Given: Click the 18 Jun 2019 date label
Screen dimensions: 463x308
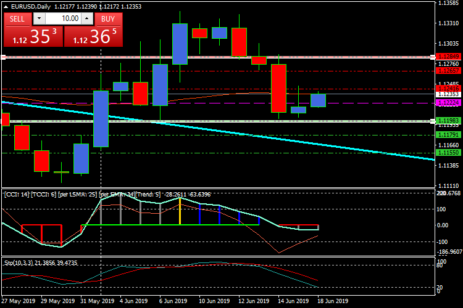Looking at the screenshot, I should point(333,301).
